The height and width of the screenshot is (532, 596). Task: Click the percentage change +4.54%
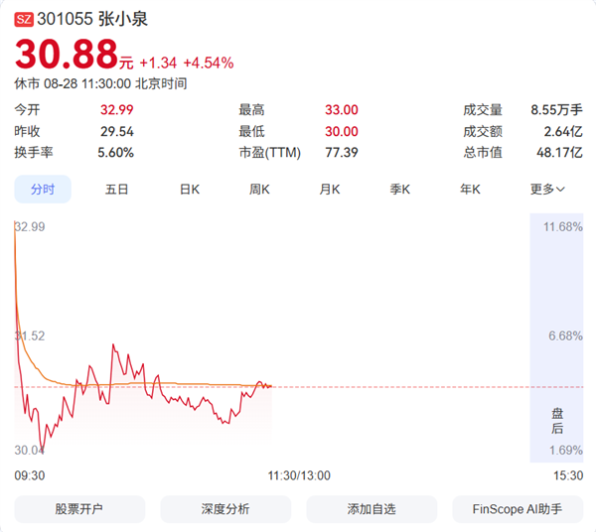(x=209, y=64)
